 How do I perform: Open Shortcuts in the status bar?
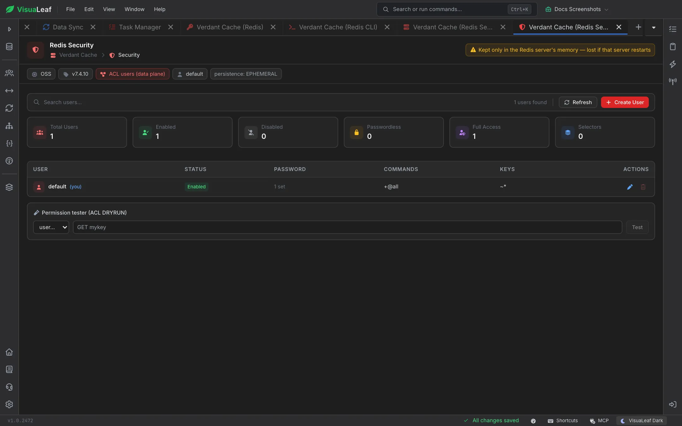[x=563, y=421]
